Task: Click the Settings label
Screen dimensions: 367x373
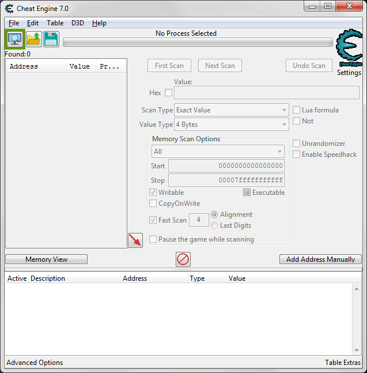Action: 349,73
